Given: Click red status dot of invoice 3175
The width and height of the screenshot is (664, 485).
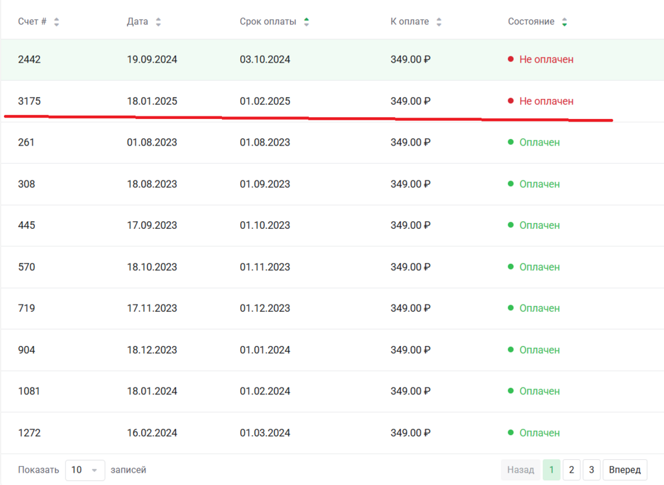Looking at the screenshot, I should tap(511, 101).
